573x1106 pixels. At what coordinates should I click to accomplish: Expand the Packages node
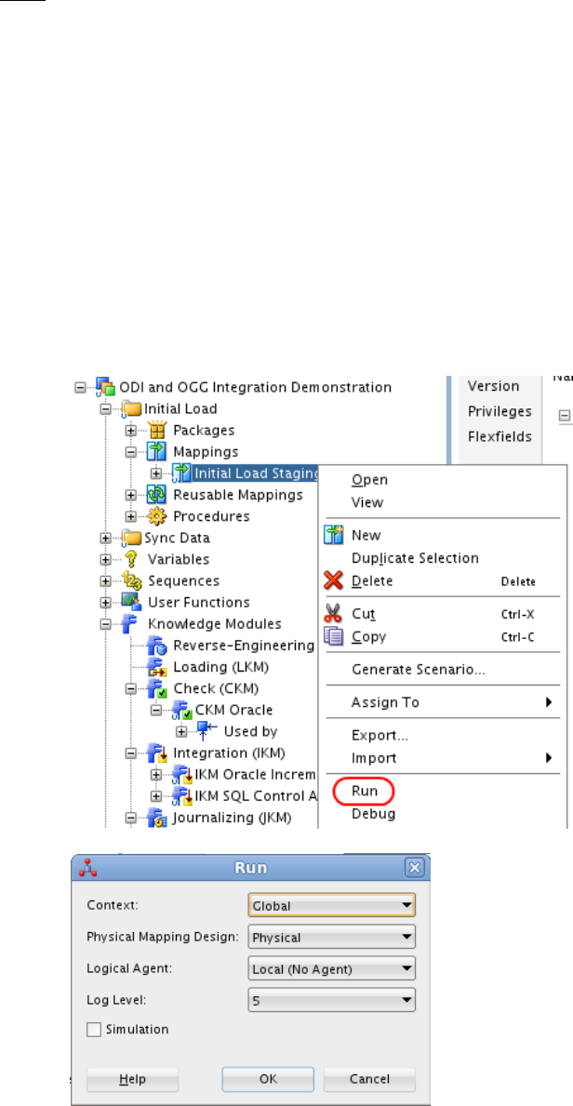tap(130, 431)
